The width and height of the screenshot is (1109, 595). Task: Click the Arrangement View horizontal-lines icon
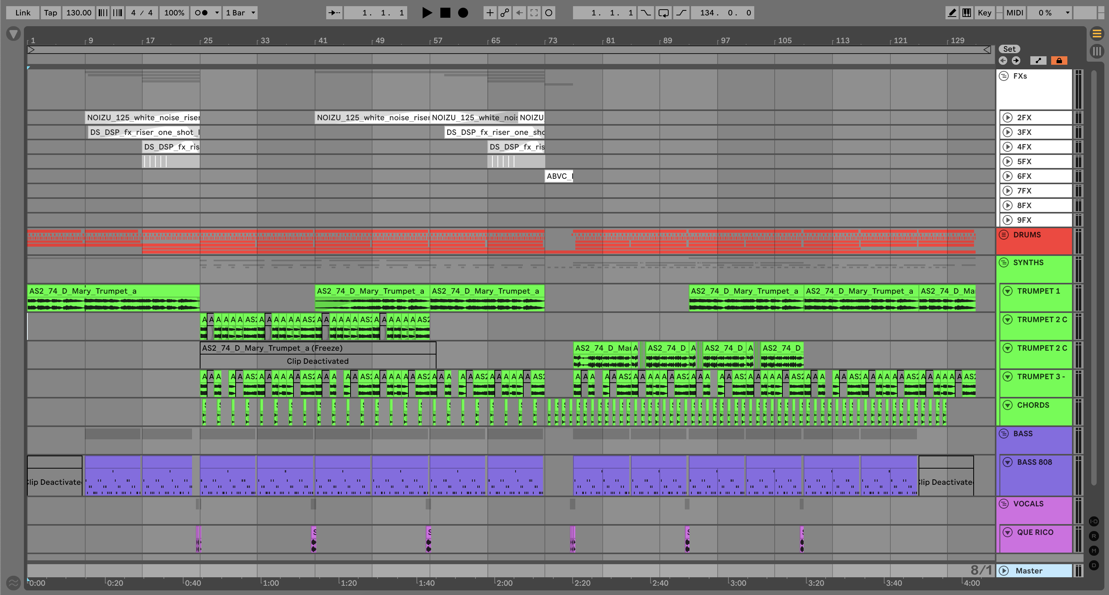tap(1097, 33)
